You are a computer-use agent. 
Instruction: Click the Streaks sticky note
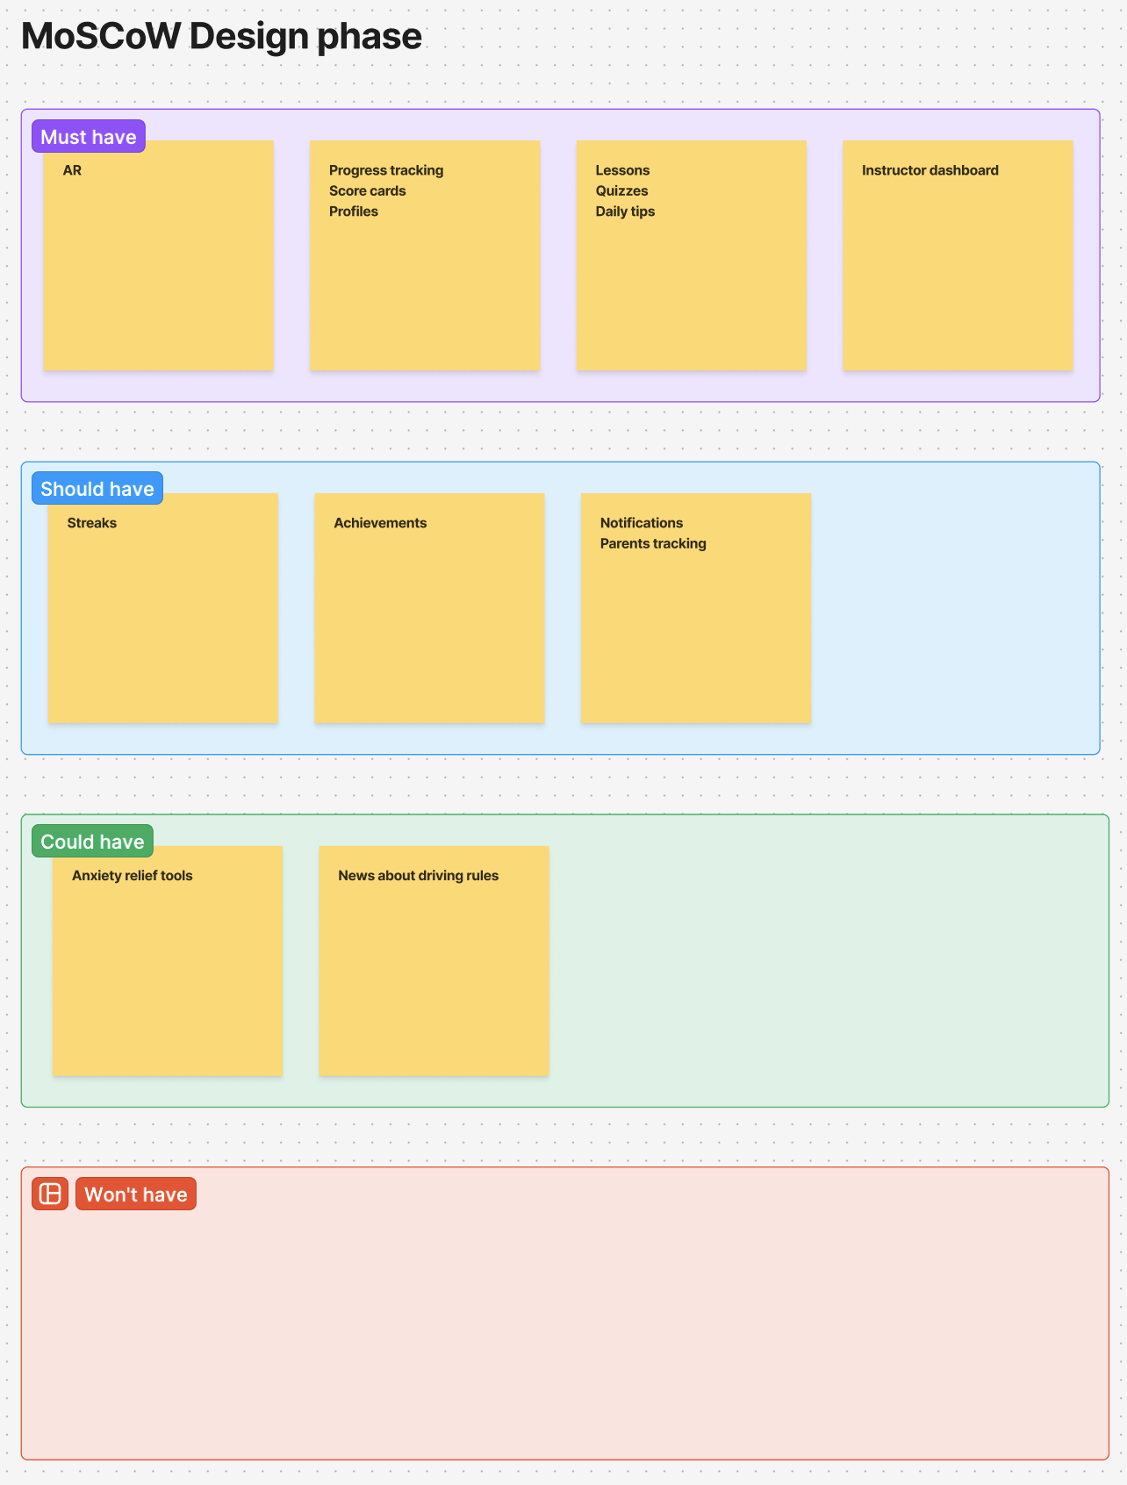(163, 614)
